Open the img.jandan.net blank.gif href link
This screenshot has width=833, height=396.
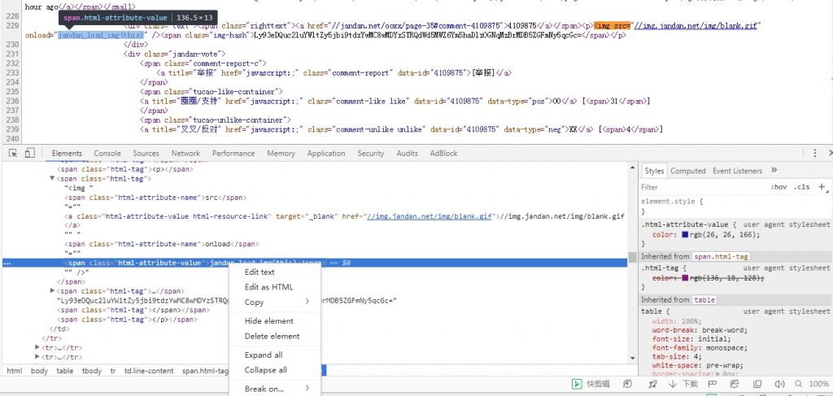point(430,216)
